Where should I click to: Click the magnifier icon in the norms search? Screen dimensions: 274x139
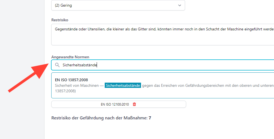coord(57,65)
